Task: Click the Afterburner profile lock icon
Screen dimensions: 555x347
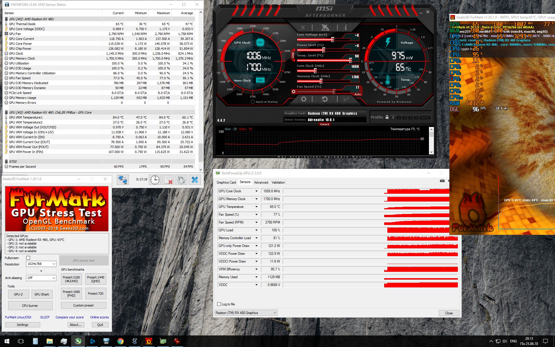Action: [x=387, y=117]
